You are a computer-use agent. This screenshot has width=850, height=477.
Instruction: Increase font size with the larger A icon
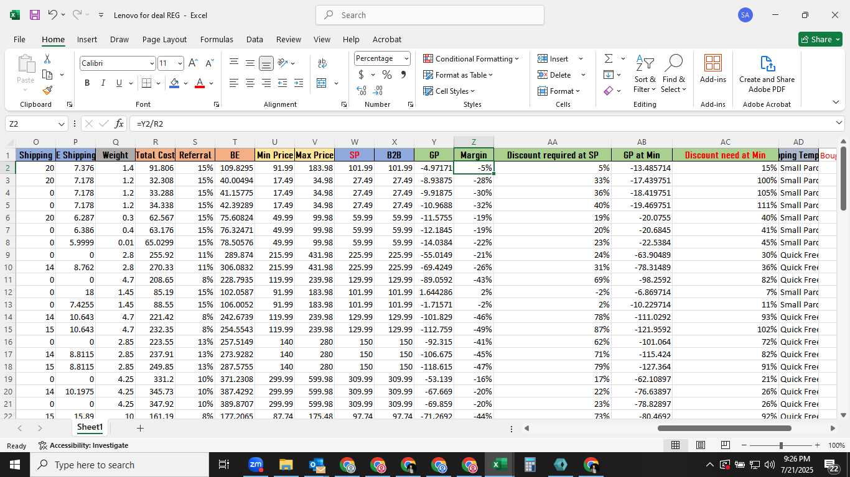[x=193, y=63]
